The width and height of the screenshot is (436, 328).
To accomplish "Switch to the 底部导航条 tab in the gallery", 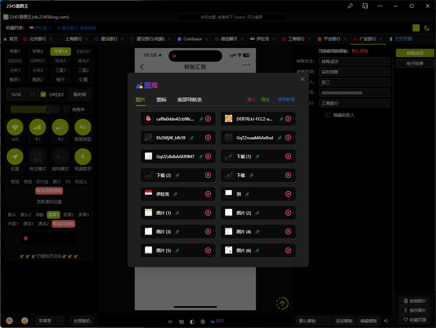I will coord(190,100).
